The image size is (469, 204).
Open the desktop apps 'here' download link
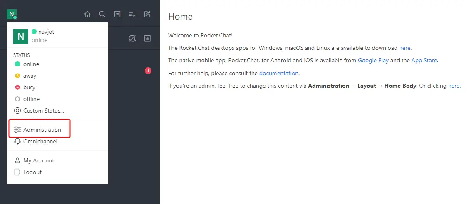click(x=405, y=48)
